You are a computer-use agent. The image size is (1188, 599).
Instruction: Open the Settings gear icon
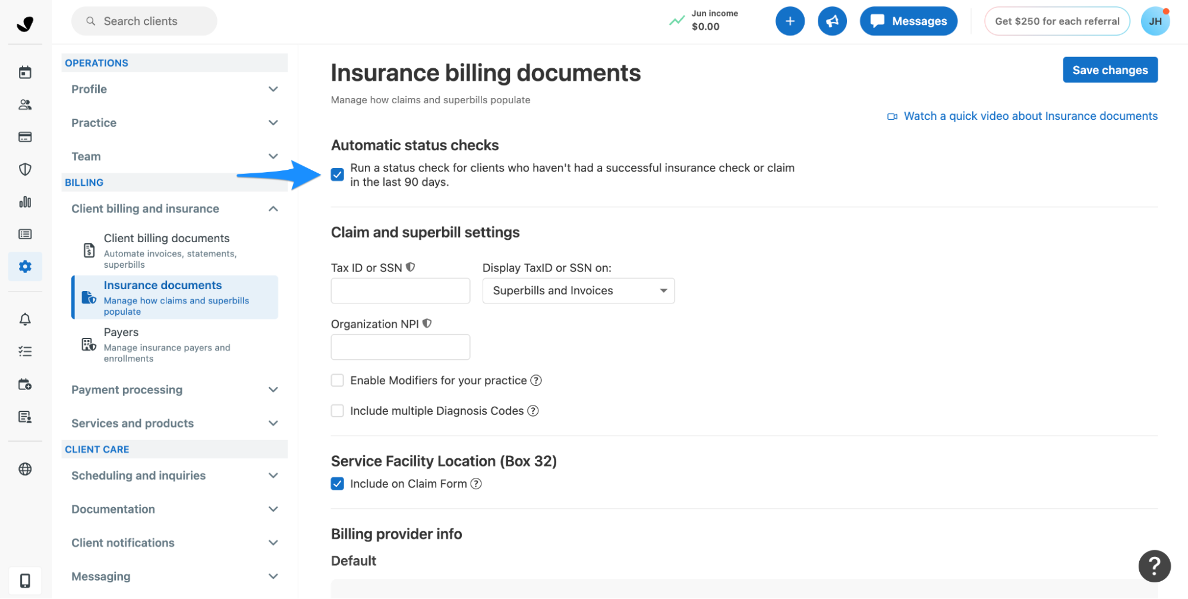[25, 266]
